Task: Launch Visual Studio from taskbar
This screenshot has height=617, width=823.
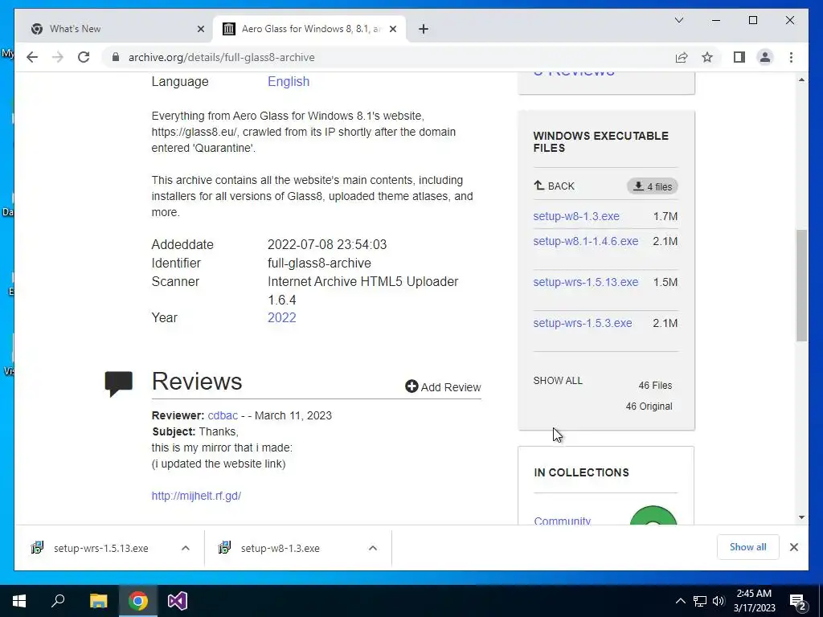Action: pyautogui.click(x=178, y=601)
